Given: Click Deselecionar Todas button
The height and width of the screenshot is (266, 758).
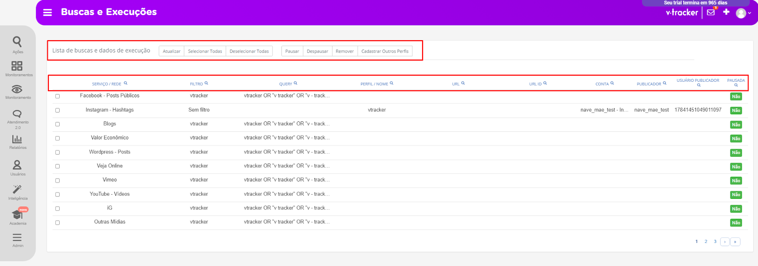Looking at the screenshot, I should pos(249,51).
